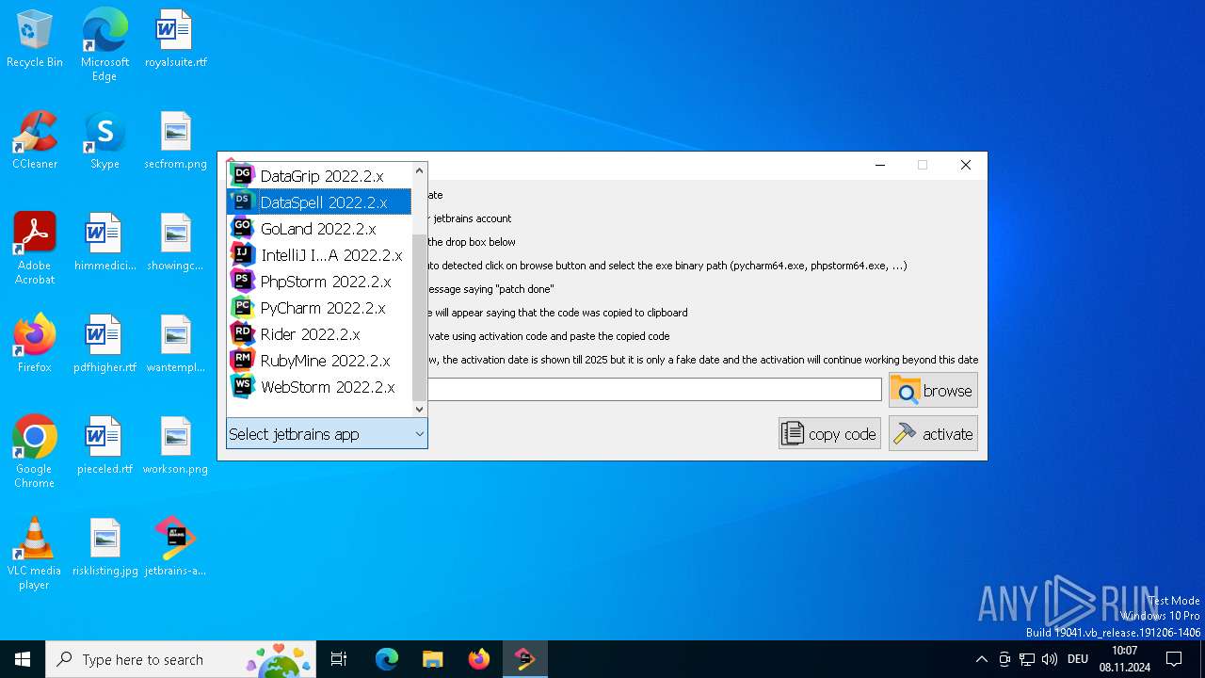Image resolution: width=1205 pixels, height=678 pixels.
Task: Choose DataSpell 2022.2.x entry
Action: (319, 202)
